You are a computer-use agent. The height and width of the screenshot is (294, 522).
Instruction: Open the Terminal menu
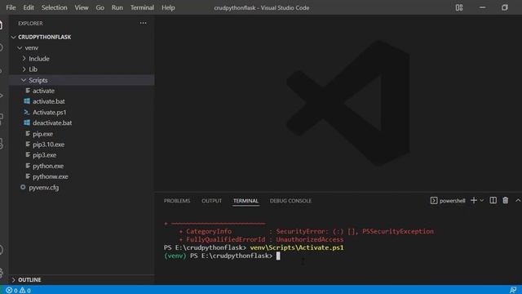point(142,7)
